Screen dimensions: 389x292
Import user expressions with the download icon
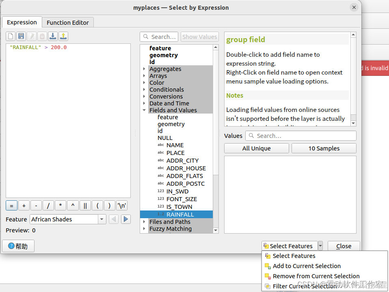(53, 36)
